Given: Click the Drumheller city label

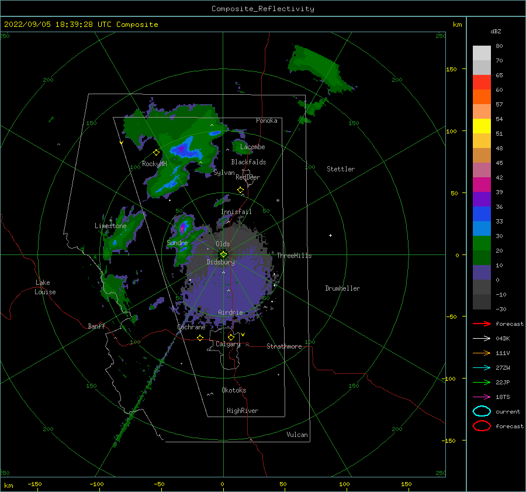Looking at the screenshot, I should point(342,288).
